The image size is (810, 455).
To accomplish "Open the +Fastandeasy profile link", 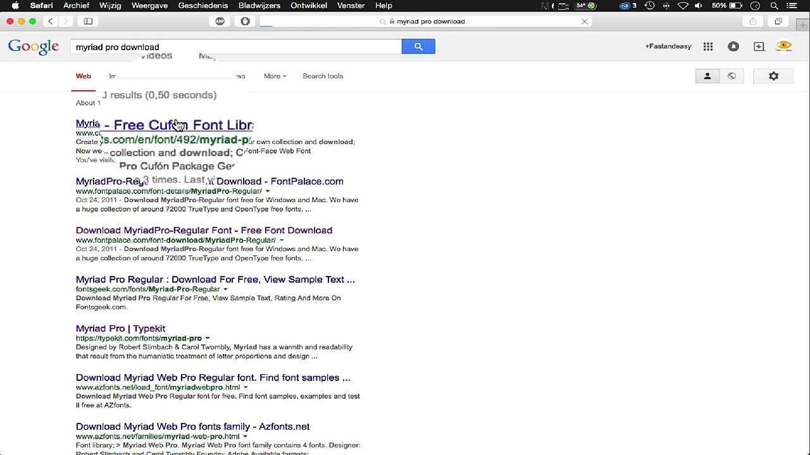I will click(668, 46).
